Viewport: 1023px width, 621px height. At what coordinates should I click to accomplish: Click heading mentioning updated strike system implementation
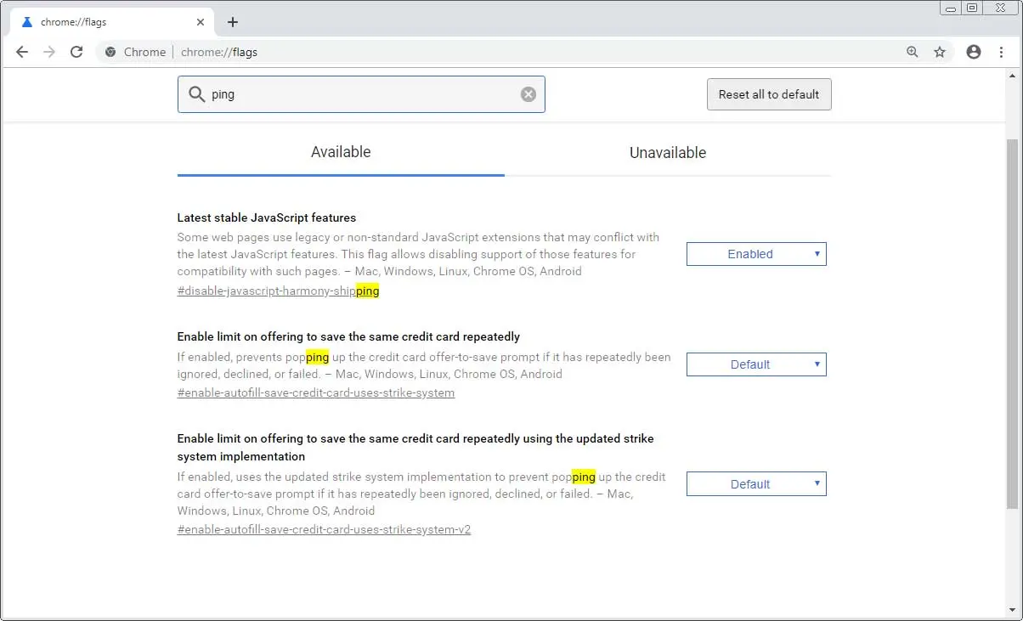pos(415,448)
